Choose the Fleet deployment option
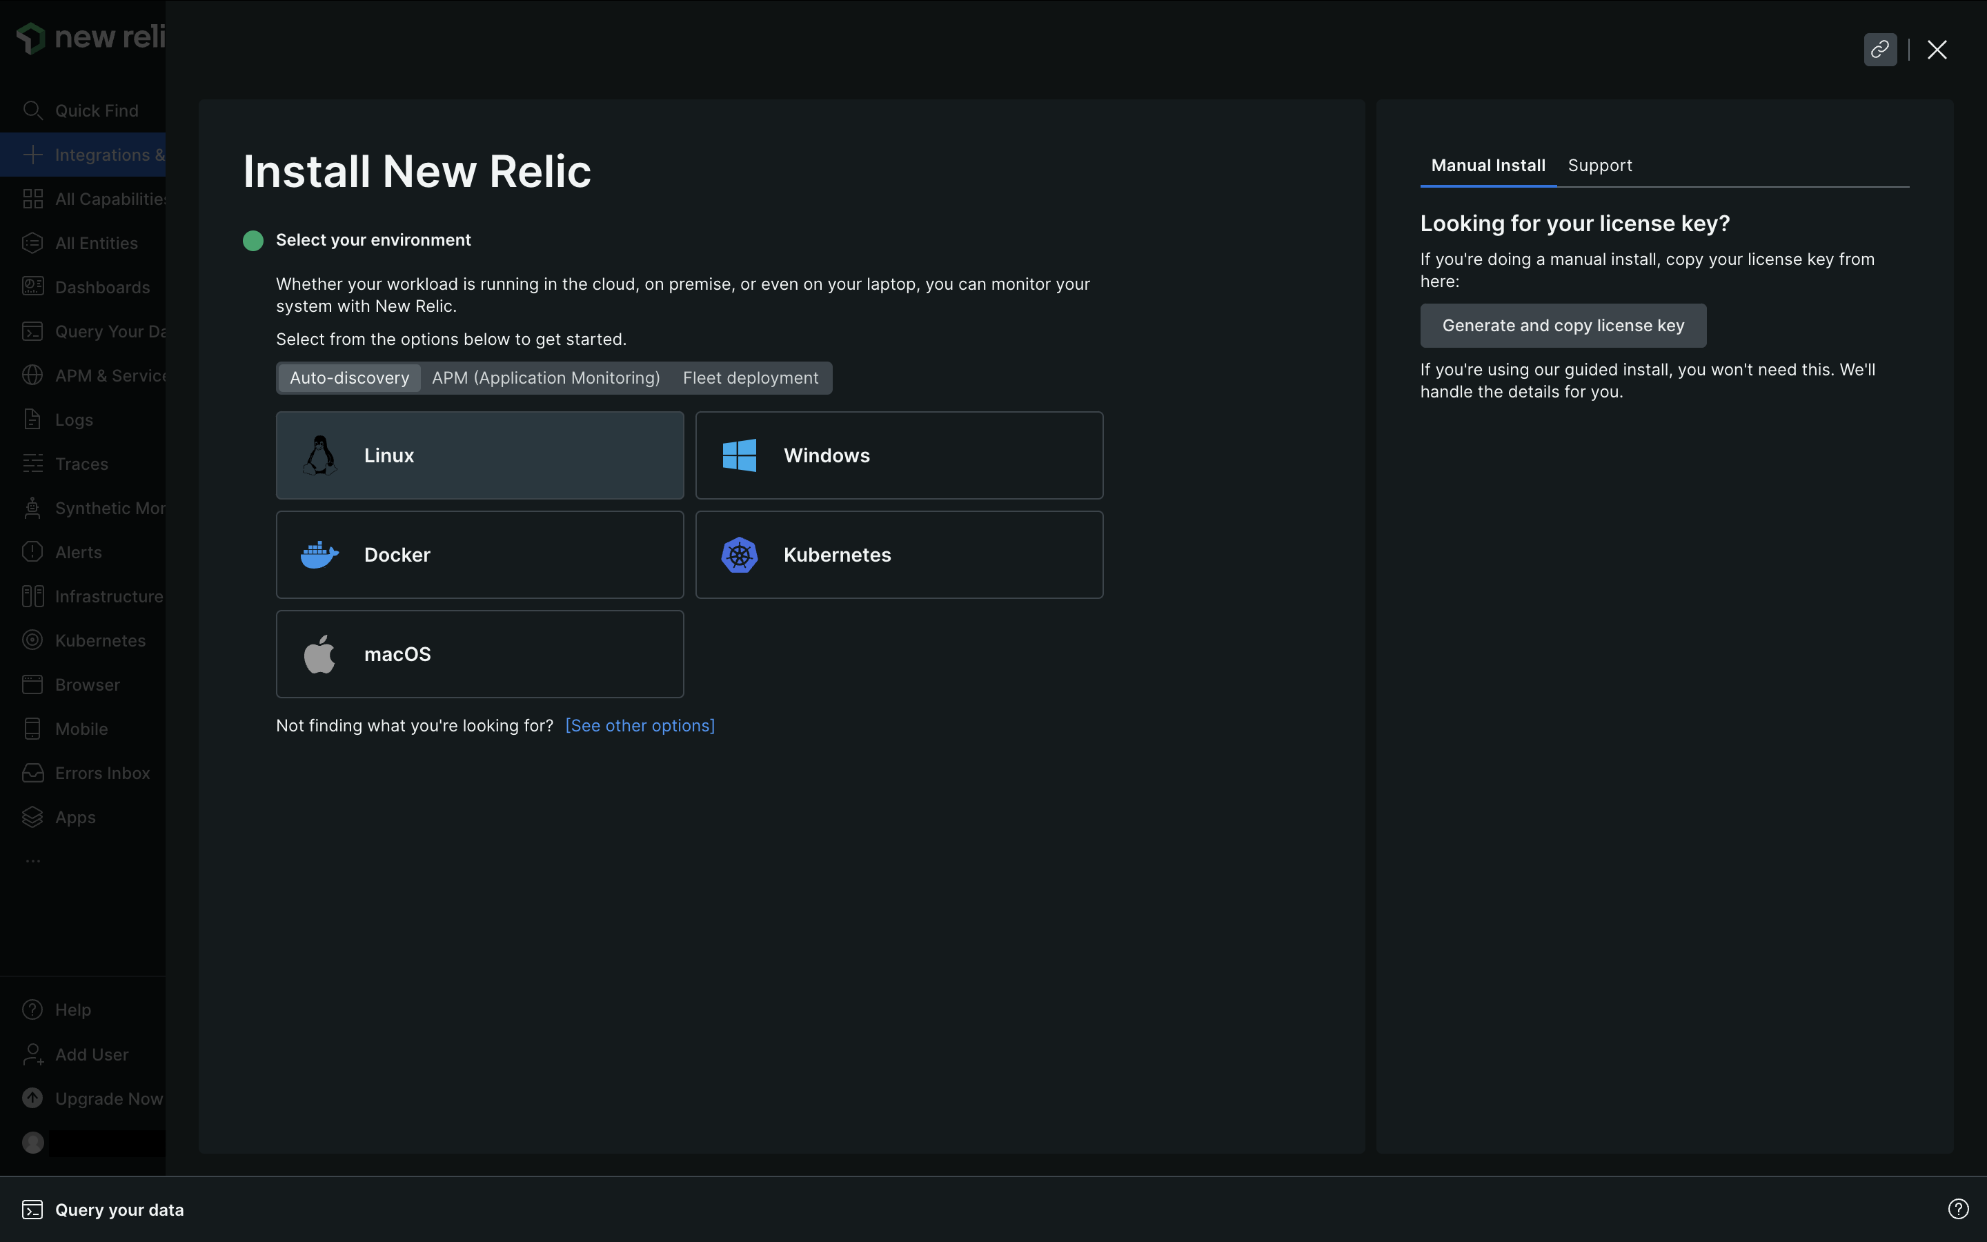This screenshot has height=1242, width=1987. tap(751, 378)
